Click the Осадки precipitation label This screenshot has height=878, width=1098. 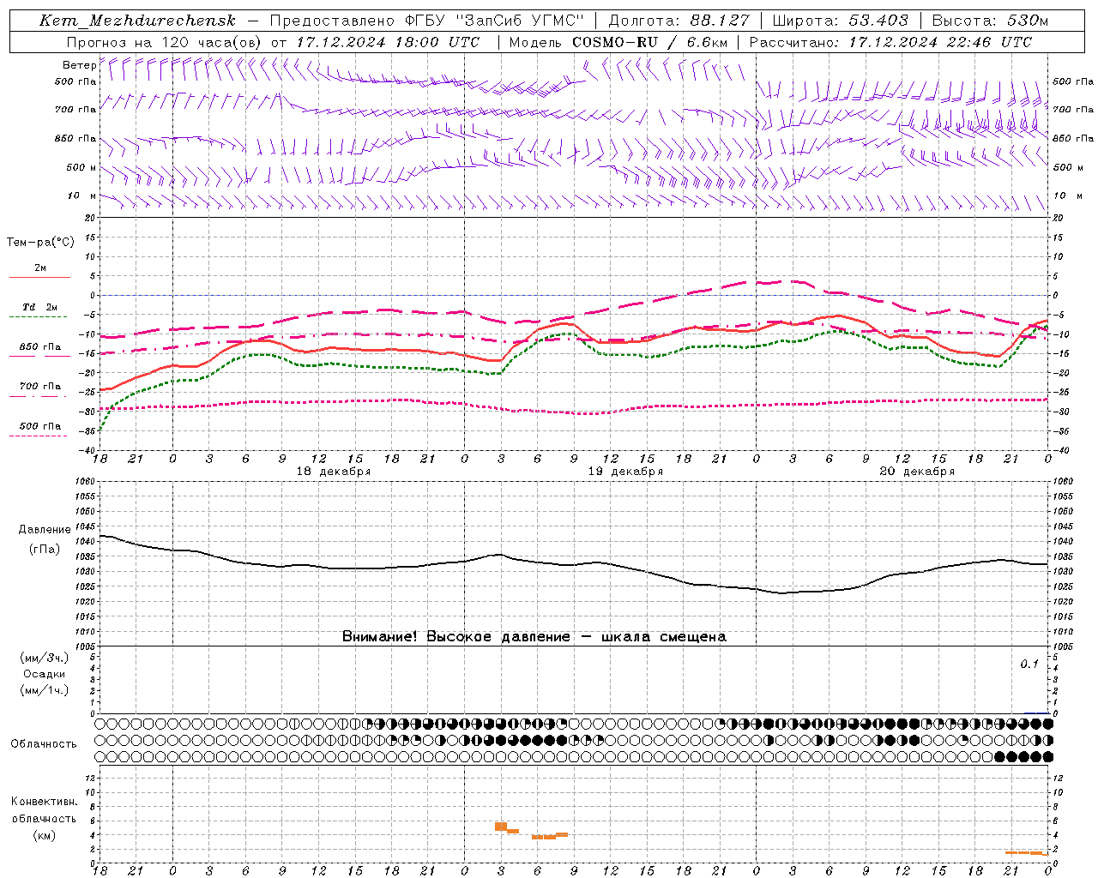pos(44,674)
